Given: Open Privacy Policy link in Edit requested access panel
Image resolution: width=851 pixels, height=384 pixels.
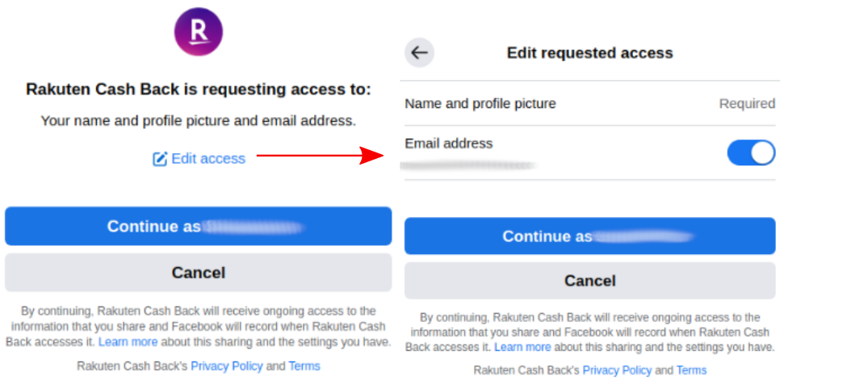Looking at the screenshot, I should coord(617,370).
